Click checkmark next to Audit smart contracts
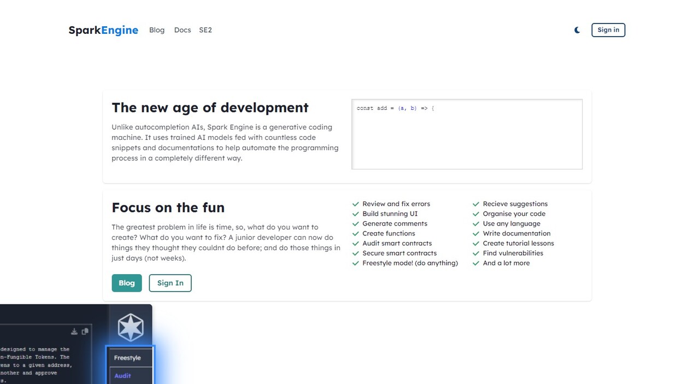 pos(356,243)
